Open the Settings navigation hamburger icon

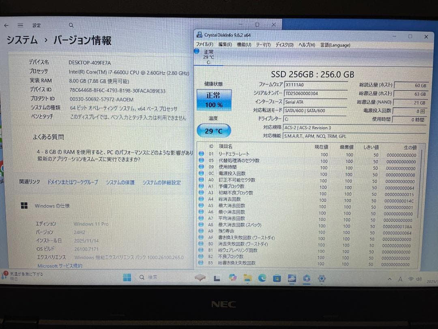pos(20,25)
